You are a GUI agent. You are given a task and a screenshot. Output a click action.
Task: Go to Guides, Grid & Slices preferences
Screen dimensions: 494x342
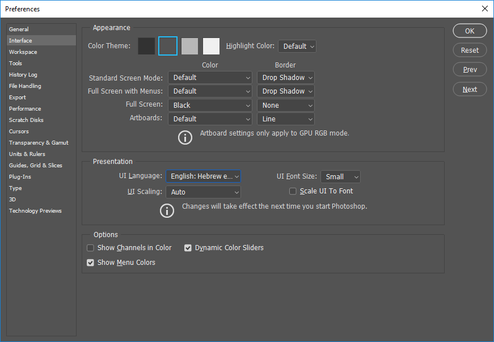[x=36, y=166]
